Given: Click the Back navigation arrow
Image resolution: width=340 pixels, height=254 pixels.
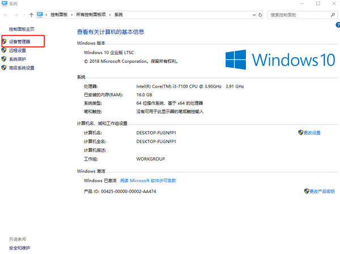Looking at the screenshot, I should [x=7, y=15].
